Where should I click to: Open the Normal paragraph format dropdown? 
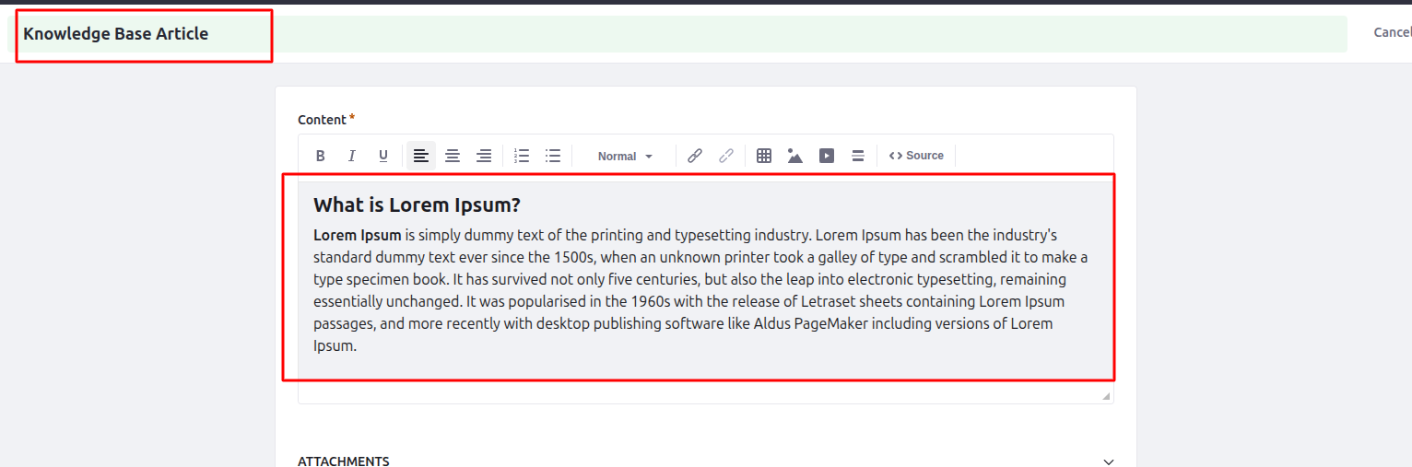tap(625, 156)
